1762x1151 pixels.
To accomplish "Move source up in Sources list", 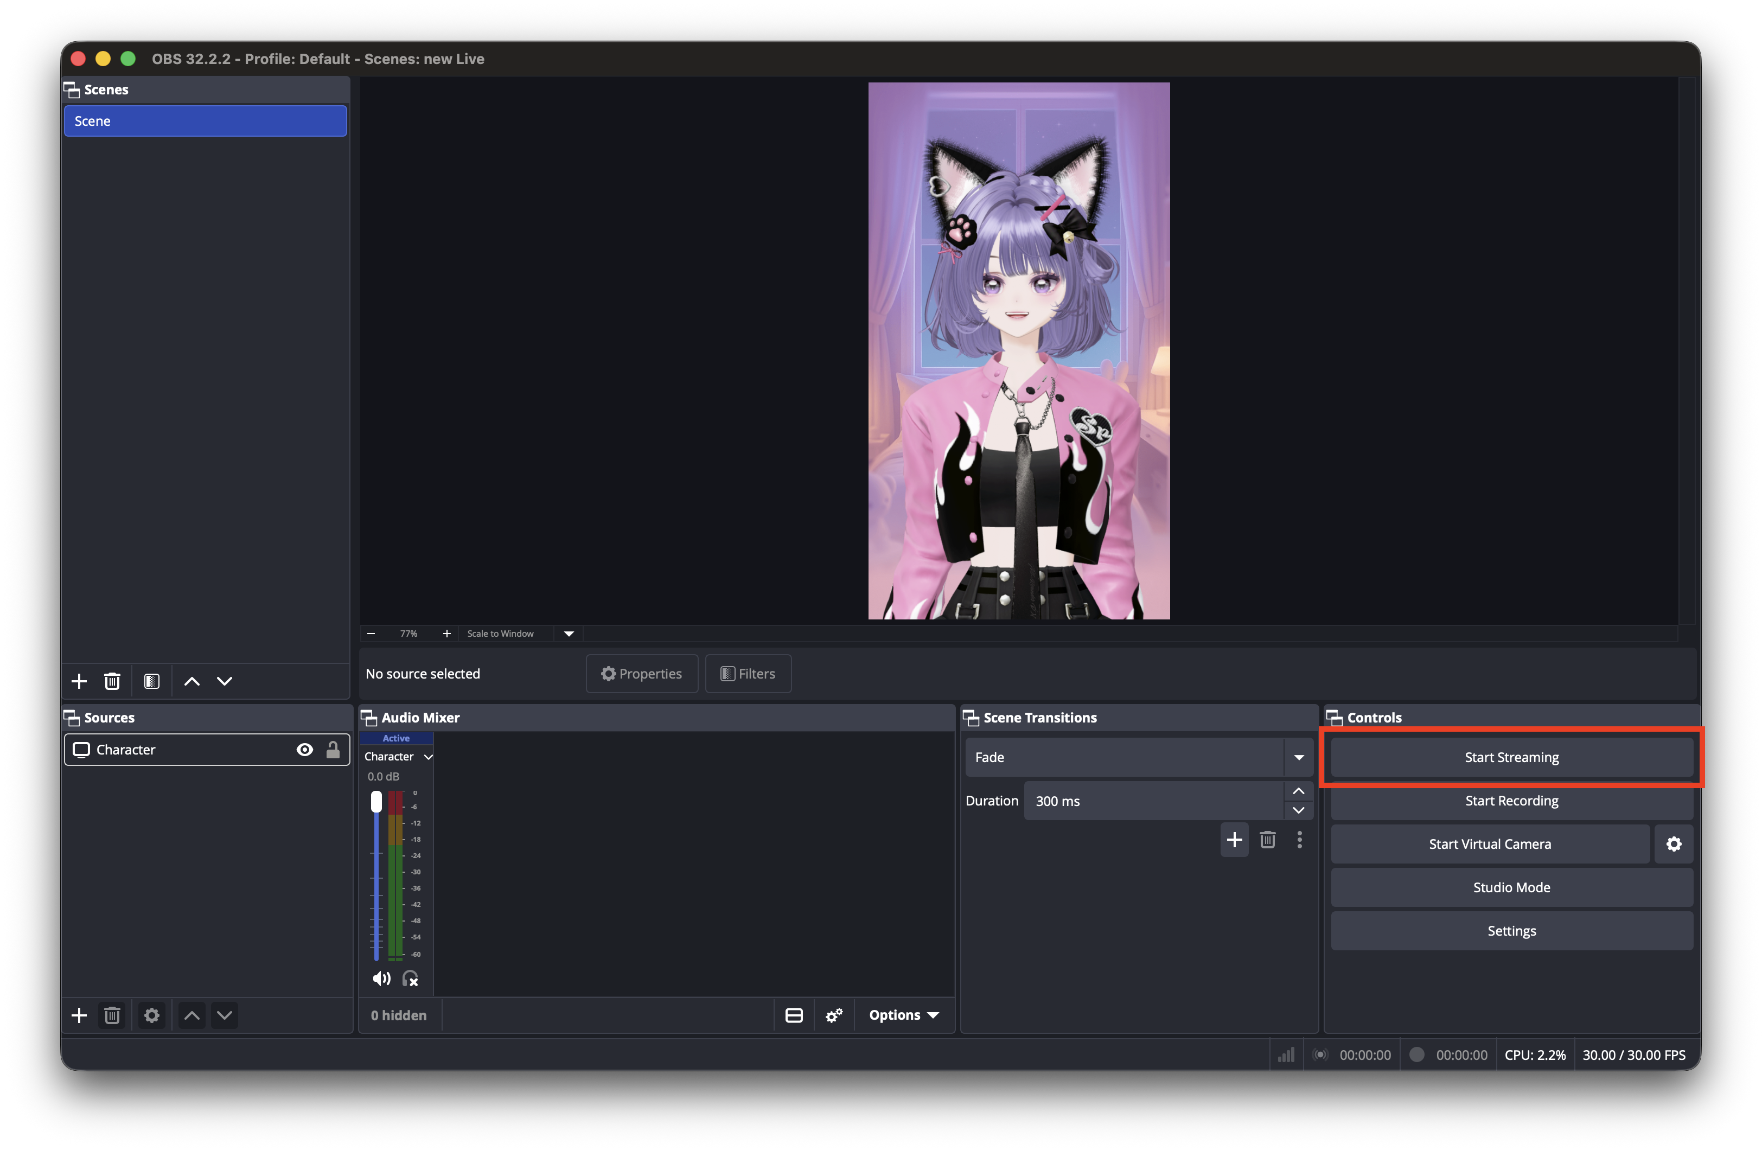I will 191,1015.
